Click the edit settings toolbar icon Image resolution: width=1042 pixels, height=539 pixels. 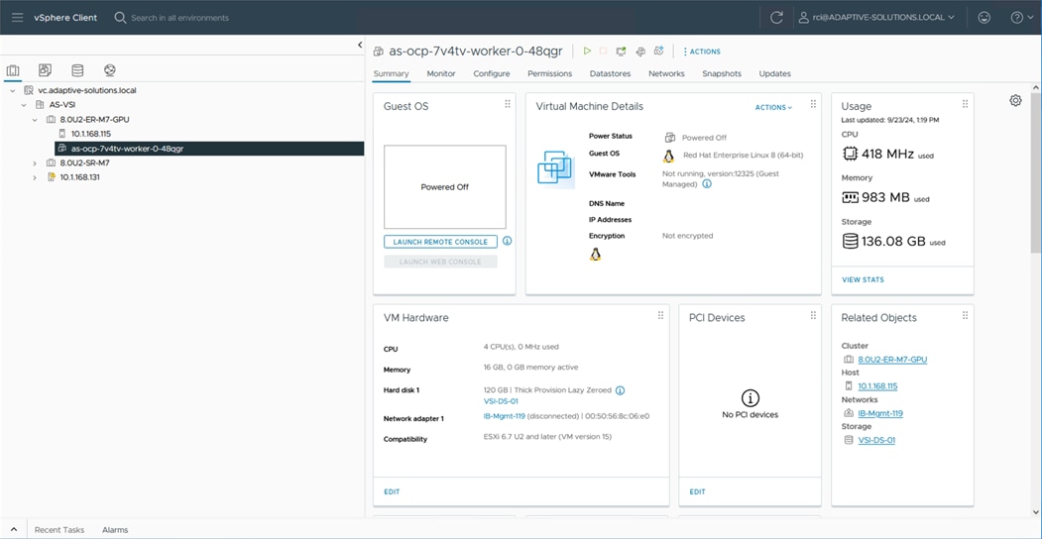click(640, 52)
